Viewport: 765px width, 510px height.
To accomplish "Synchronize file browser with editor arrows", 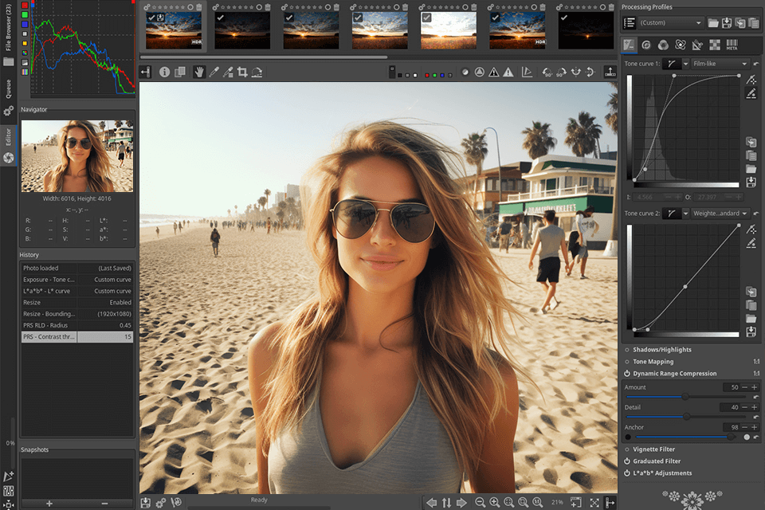I will [x=446, y=502].
